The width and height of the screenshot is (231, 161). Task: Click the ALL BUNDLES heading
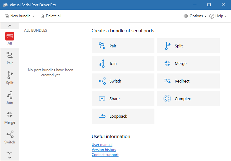pos(35,30)
